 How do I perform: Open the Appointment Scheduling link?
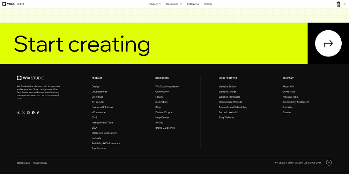tap(233, 107)
